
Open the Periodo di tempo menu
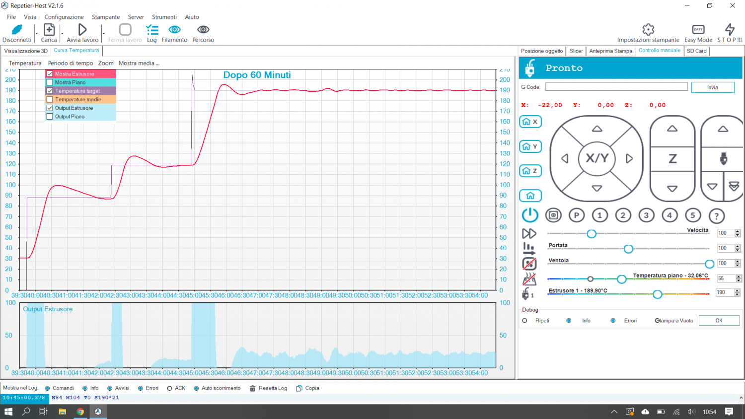(71, 63)
